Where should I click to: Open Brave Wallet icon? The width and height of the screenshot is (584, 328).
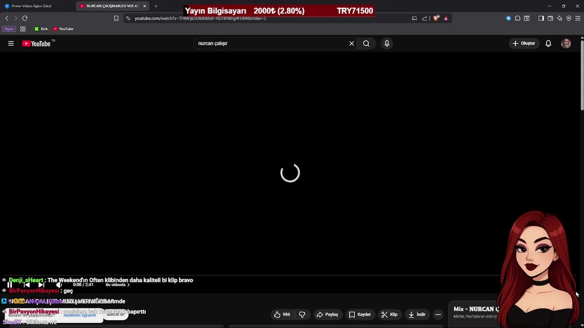[550, 18]
